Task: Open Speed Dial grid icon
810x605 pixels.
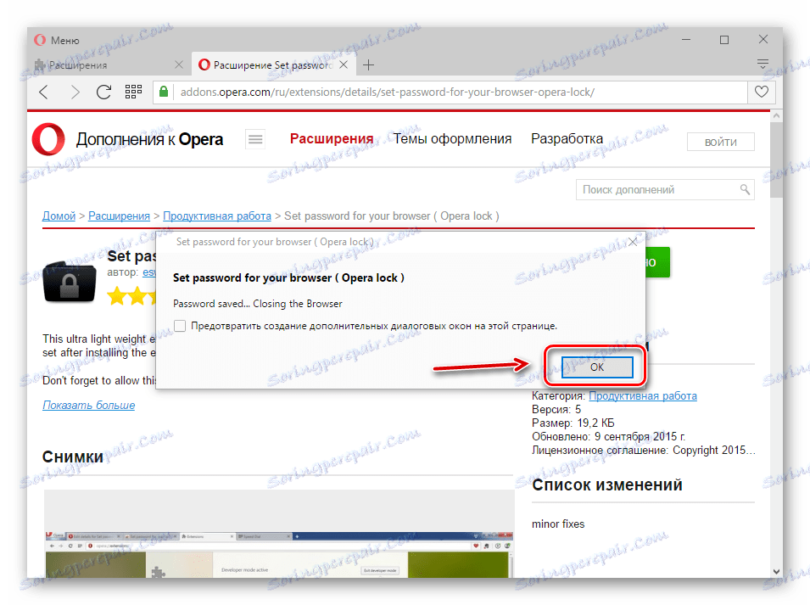Action: click(x=133, y=92)
